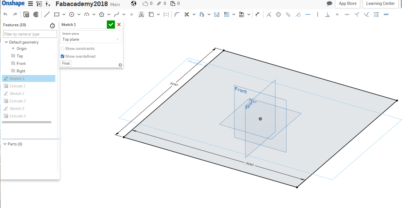Click the Filter by name or type field
The image size is (402, 208).
[30, 34]
